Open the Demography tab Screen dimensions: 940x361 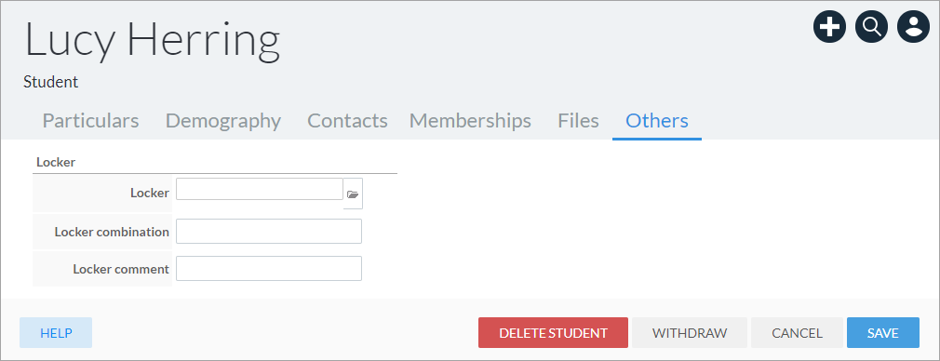(223, 121)
